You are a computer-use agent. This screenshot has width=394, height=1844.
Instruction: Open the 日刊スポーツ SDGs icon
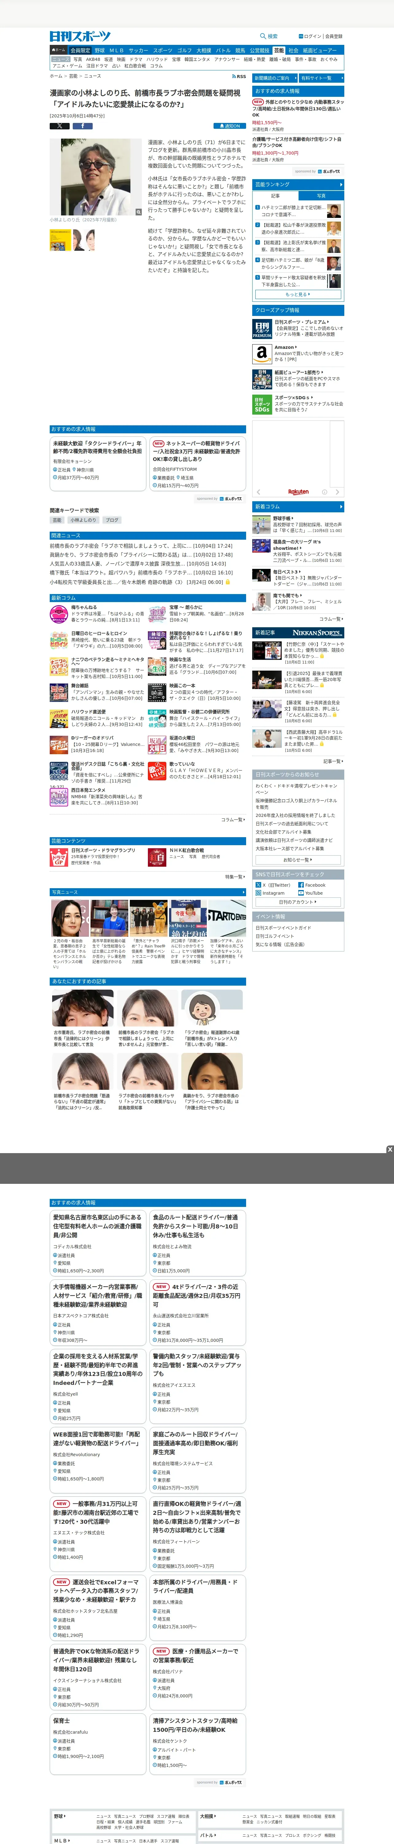coord(262,404)
